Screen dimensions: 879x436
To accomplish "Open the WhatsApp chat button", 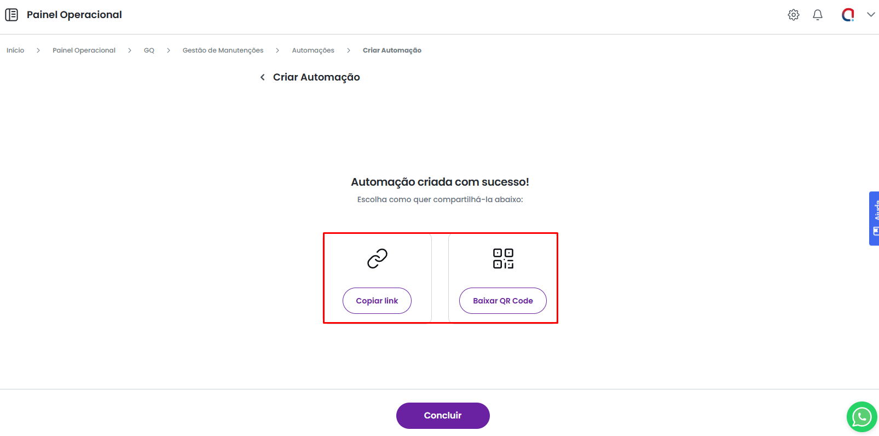I will click(x=861, y=417).
